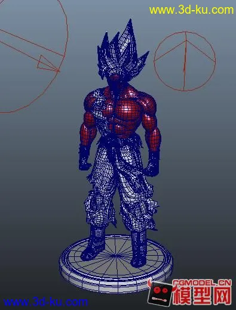Screen dimensions: 236x310
Task: Select the circular pedestal base top
Action: pos(116,258)
